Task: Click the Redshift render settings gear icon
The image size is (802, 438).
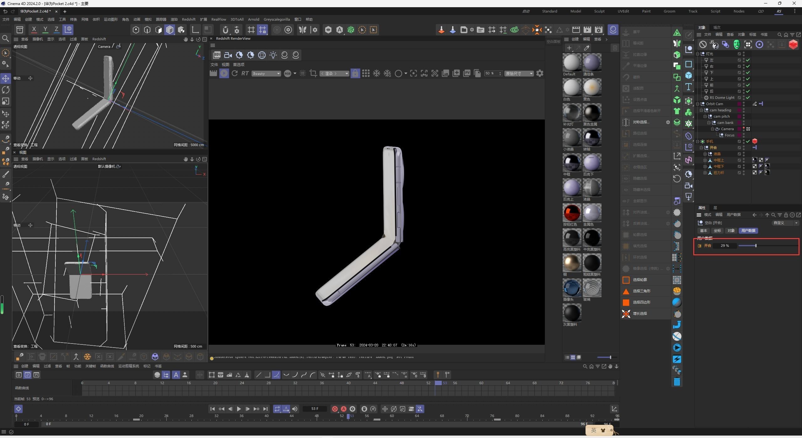Action: click(539, 74)
